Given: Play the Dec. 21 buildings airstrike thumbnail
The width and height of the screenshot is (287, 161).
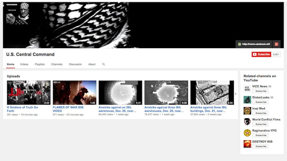Looking at the screenshot, I should coord(212,92).
